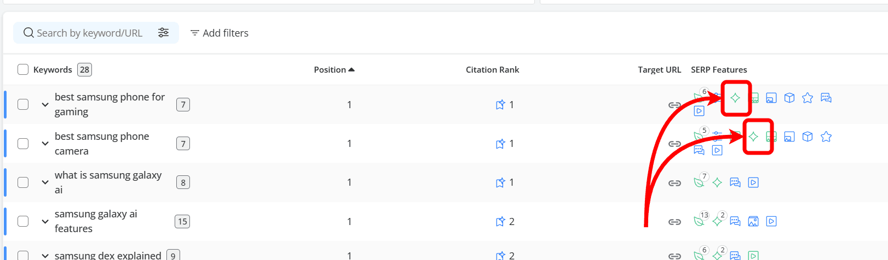Click 7 badge next to gaming keyword

tap(183, 104)
